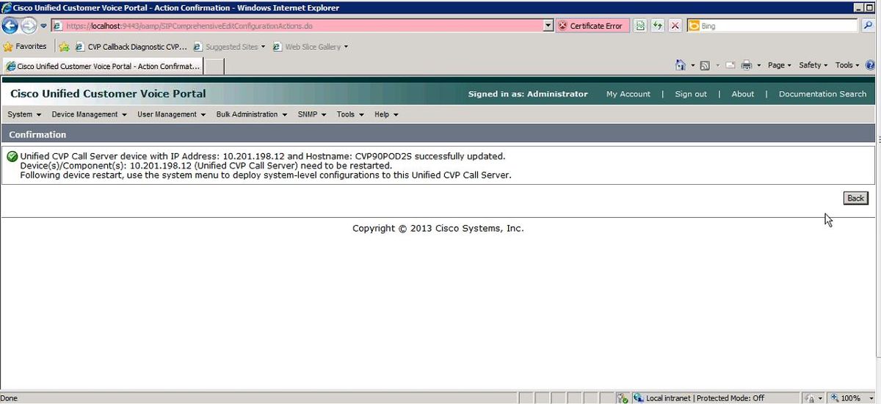The height and width of the screenshot is (404, 881).
Task: Click the Done status bar text
Action: pos(10,398)
